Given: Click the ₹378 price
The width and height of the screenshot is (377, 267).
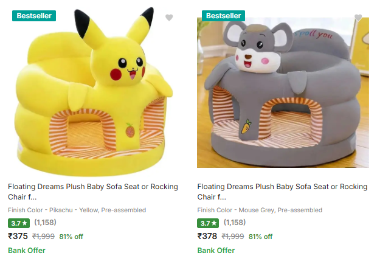Looking at the screenshot, I should coord(208,237).
